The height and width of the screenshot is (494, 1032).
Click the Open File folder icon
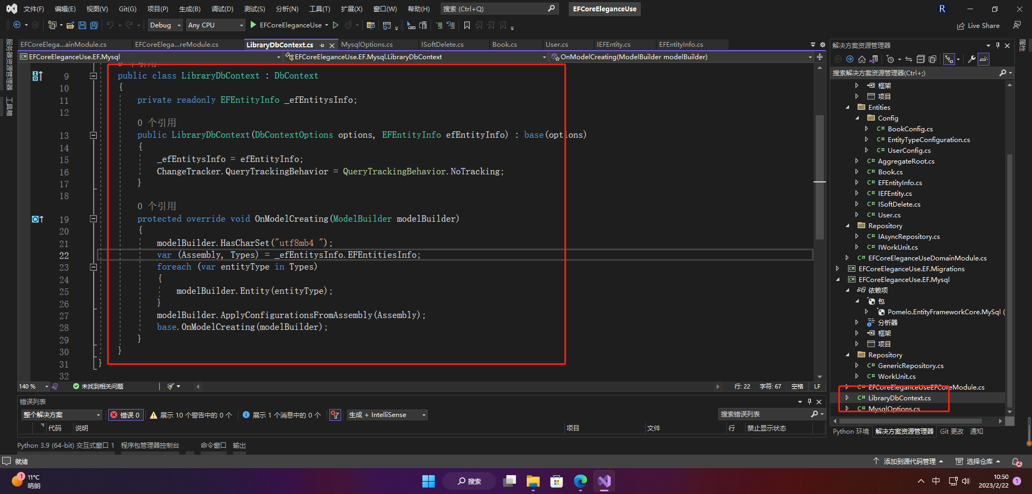pos(70,25)
